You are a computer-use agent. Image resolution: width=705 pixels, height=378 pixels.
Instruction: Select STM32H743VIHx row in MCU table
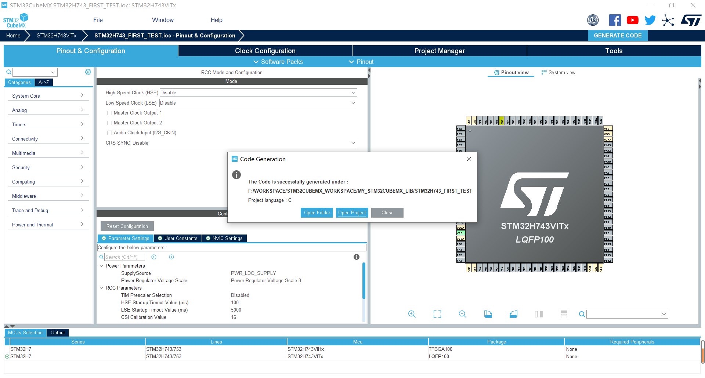pyautogui.click(x=352, y=349)
